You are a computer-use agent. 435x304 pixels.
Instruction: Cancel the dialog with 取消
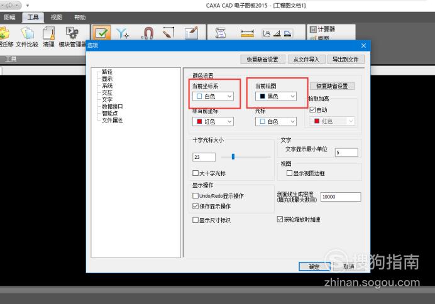click(349, 266)
